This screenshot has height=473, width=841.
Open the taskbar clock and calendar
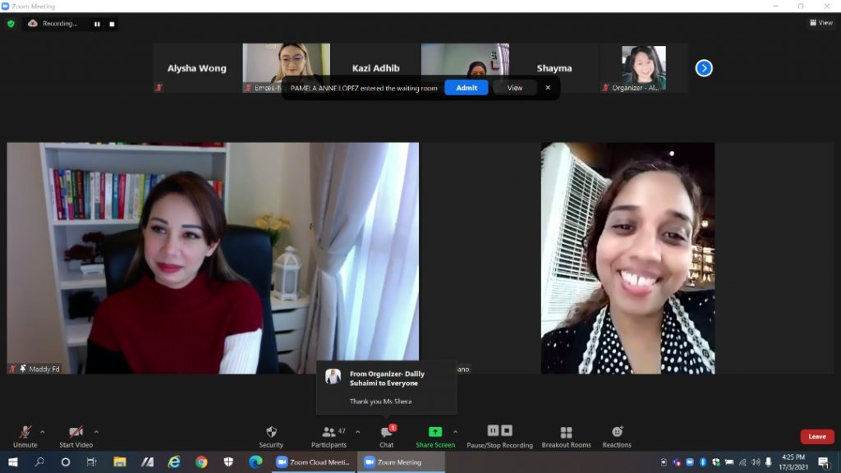click(794, 462)
